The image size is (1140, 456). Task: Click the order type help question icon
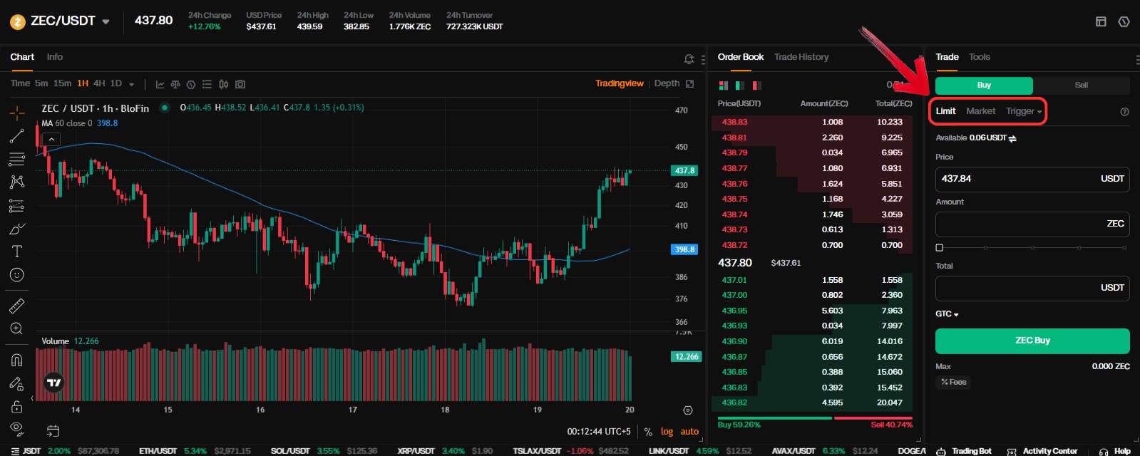click(x=1124, y=112)
